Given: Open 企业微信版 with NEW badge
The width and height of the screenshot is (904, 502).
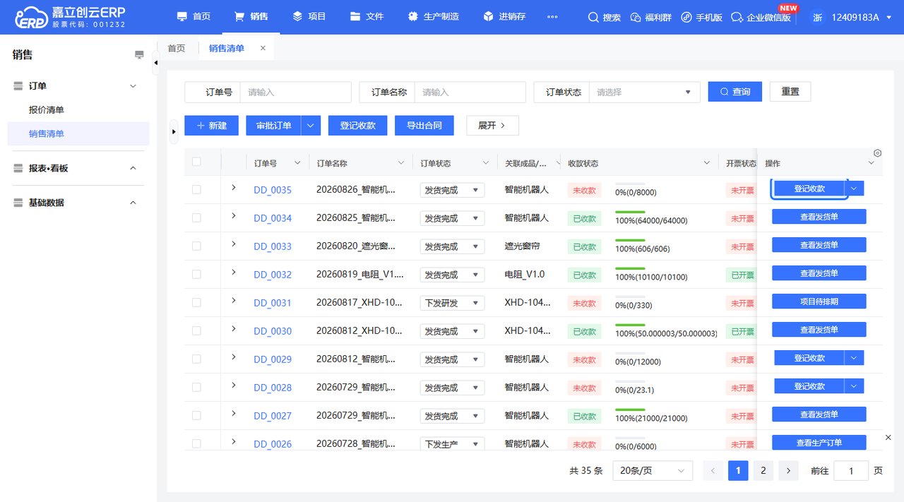Looking at the screenshot, I should pos(761,17).
